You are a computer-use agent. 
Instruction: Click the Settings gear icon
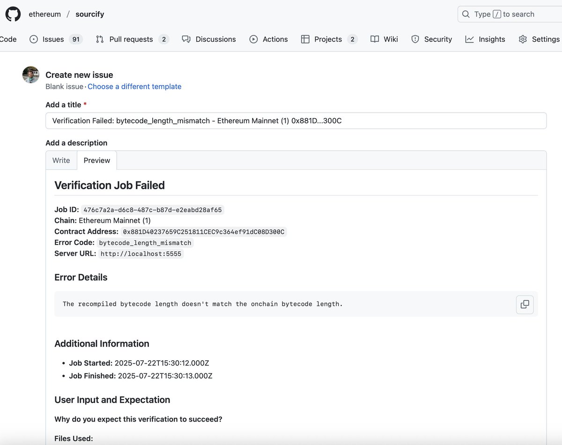523,39
